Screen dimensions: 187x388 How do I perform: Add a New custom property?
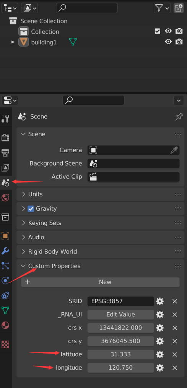(100, 282)
